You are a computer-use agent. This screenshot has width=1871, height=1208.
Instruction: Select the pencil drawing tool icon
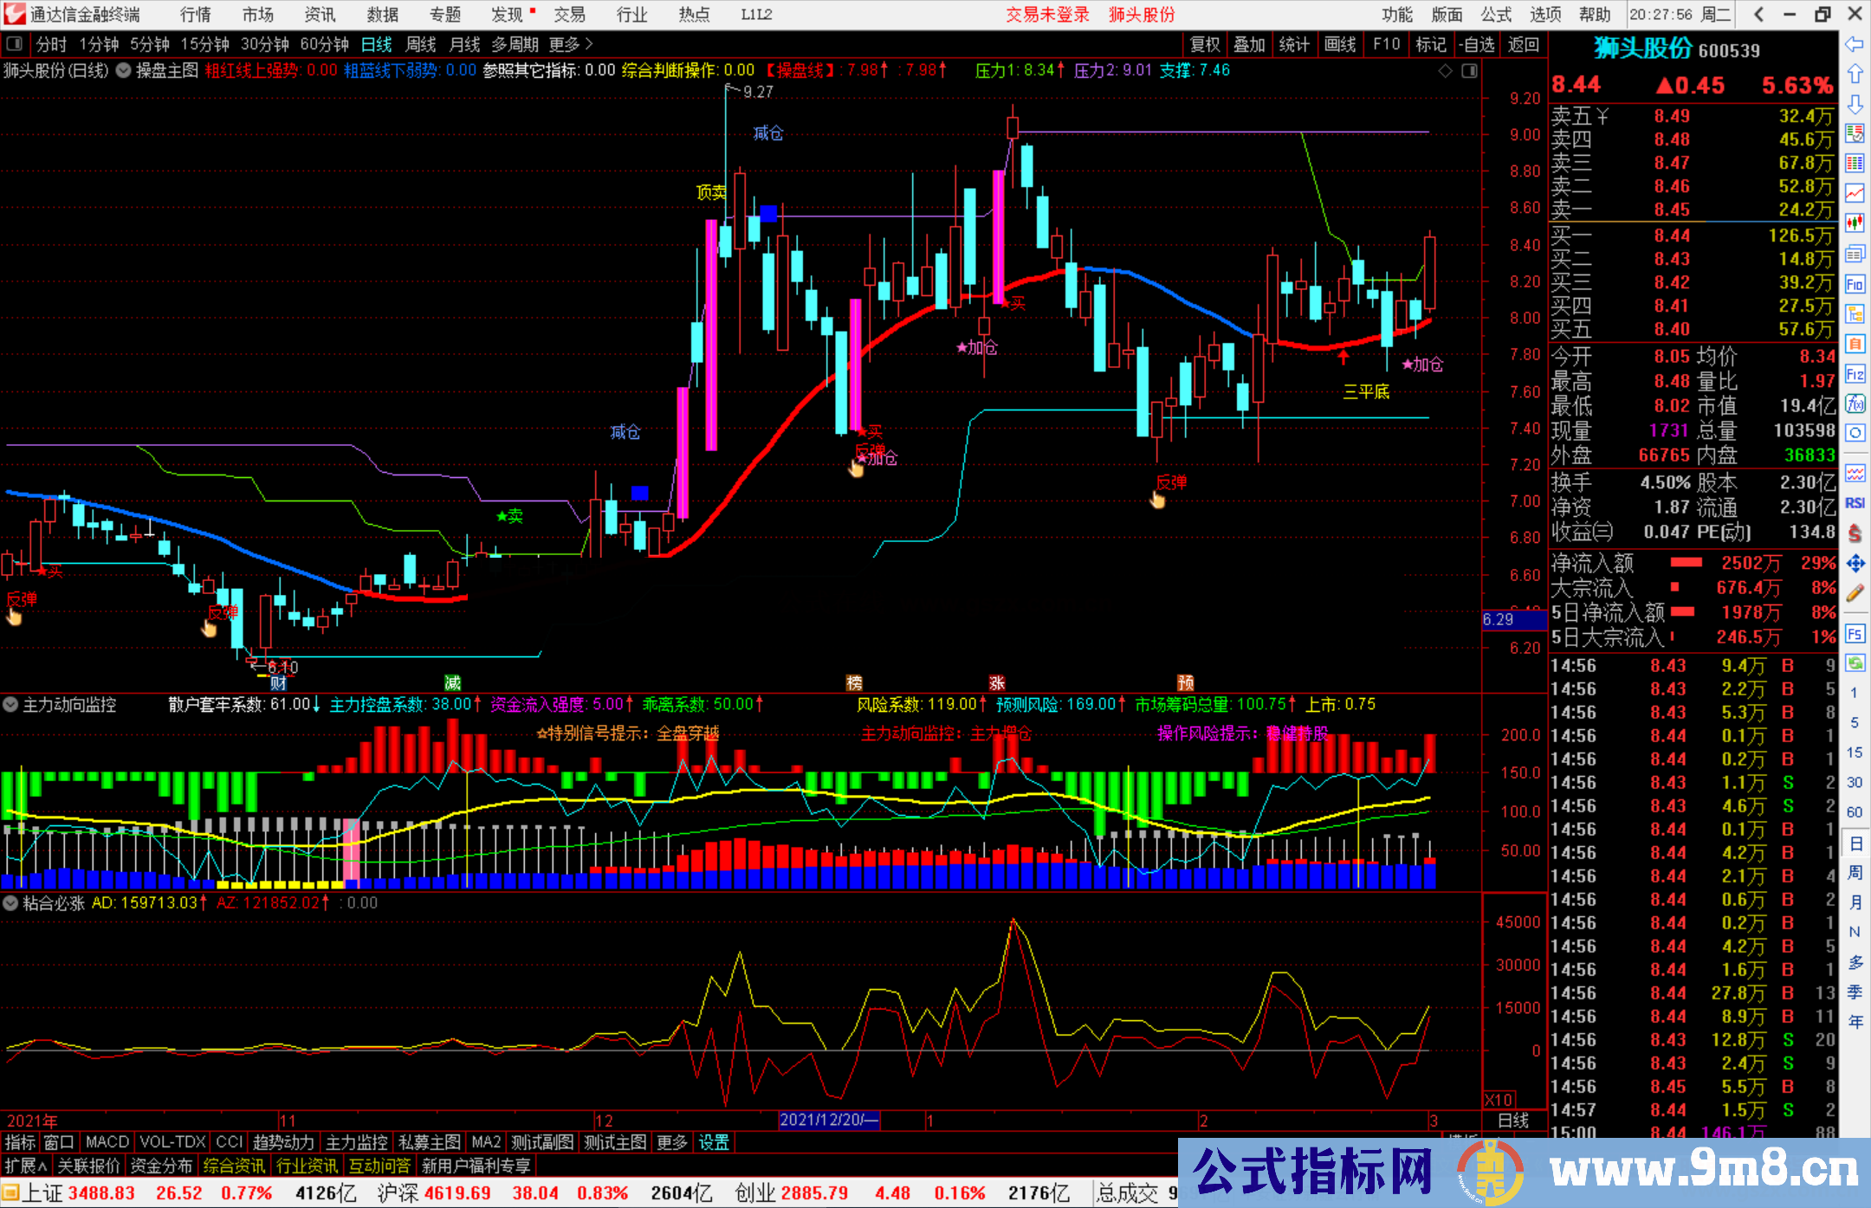click(x=1855, y=593)
